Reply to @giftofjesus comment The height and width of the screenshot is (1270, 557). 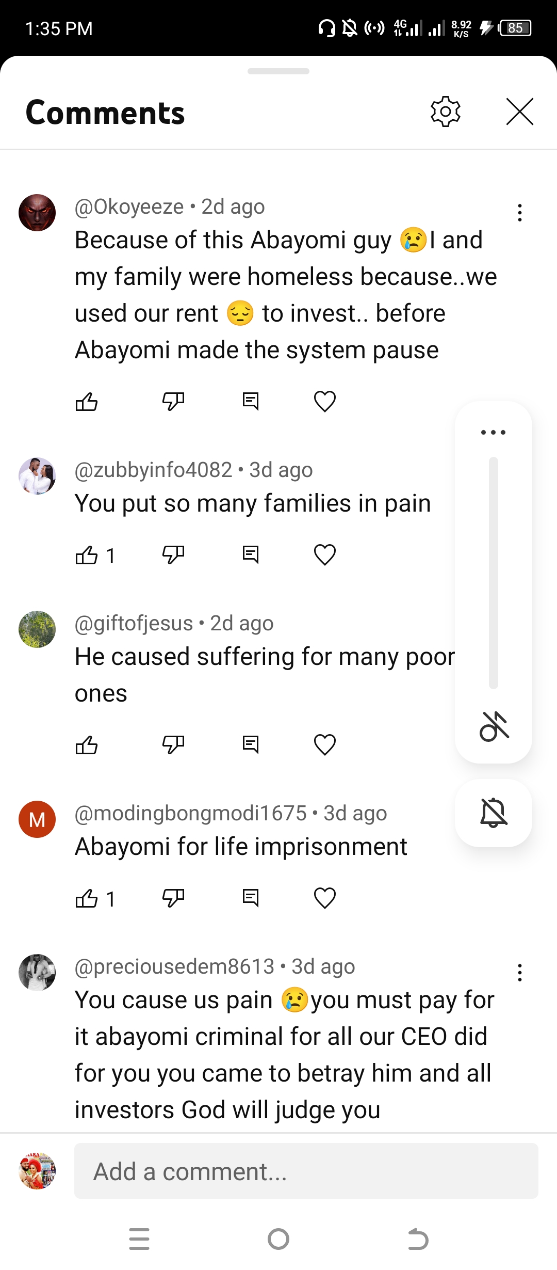coord(251,744)
